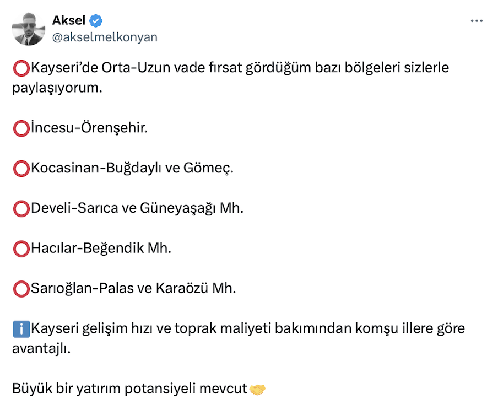The width and height of the screenshot is (498, 410).
Task: Open Aksel's profile picture
Action: [28, 29]
